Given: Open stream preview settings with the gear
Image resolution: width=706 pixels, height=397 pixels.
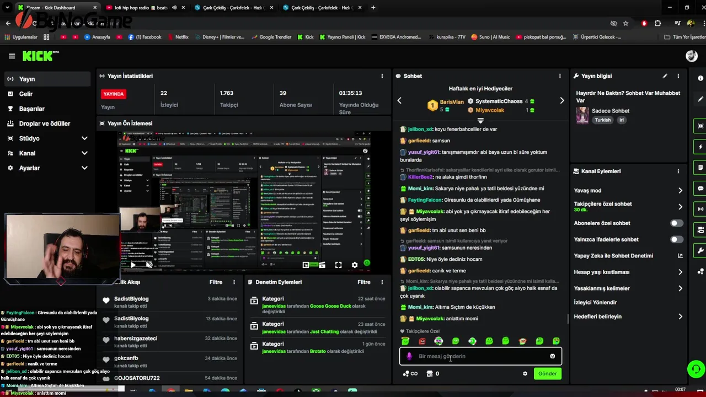Looking at the screenshot, I should click(354, 265).
